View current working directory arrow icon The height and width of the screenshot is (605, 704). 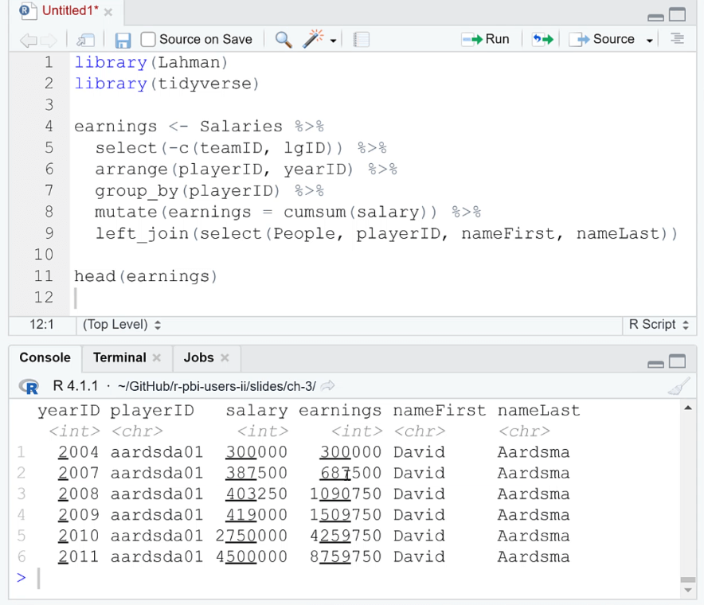pyautogui.click(x=328, y=385)
